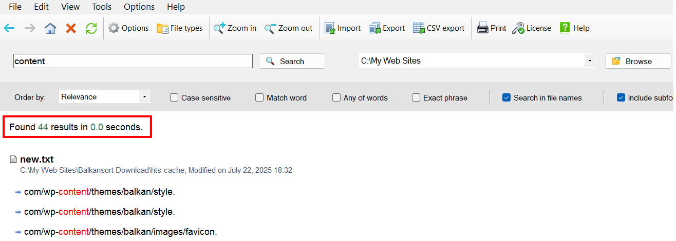Click the red X stop icon
This screenshot has height=241, width=676.
click(71, 28)
